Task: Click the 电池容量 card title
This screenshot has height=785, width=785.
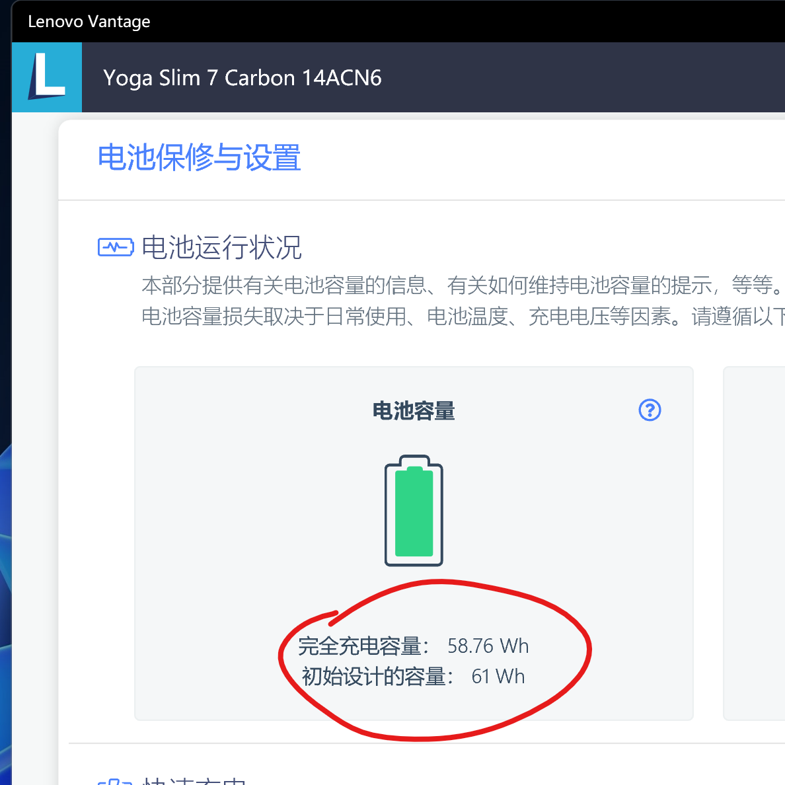Action: 414,410
